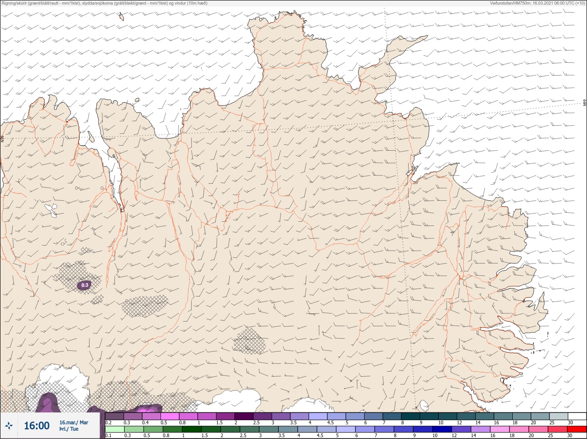Select upper legend swatch between 6 and 7
Screen dimensions: 587x439
[374, 416]
